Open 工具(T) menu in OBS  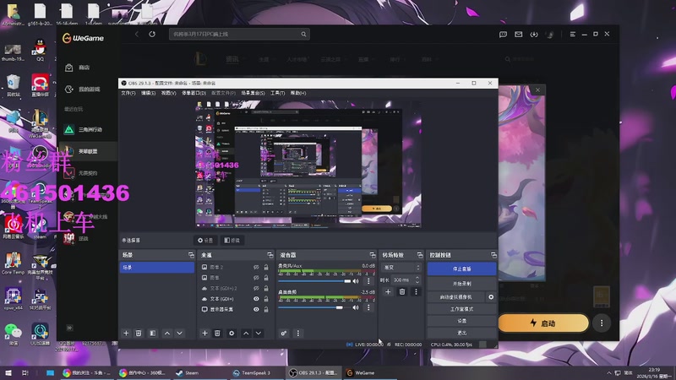(x=277, y=93)
